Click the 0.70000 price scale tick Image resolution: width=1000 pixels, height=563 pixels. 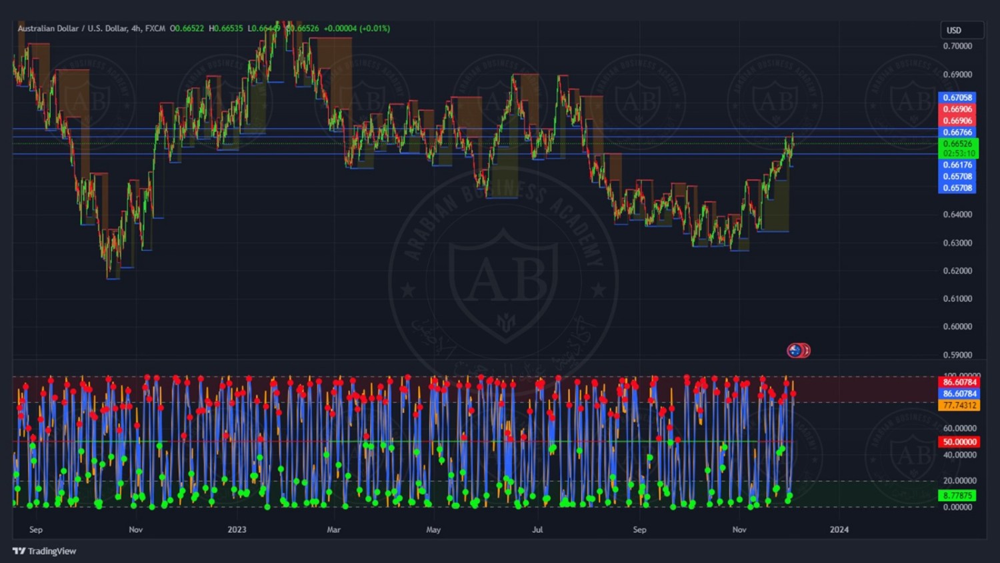[x=957, y=46]
